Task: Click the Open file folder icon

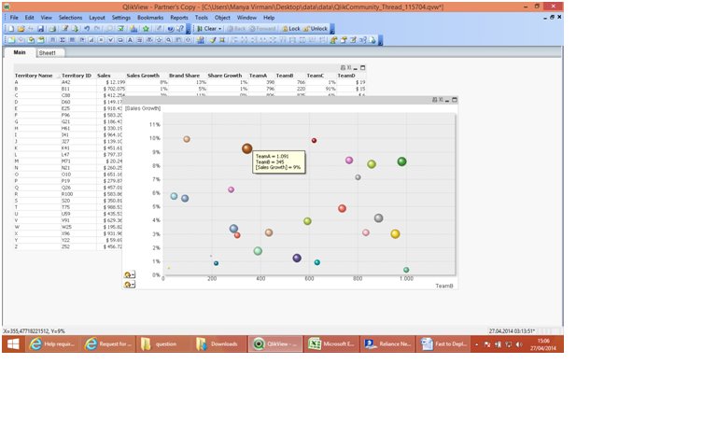Action: [x=21, y=28]
